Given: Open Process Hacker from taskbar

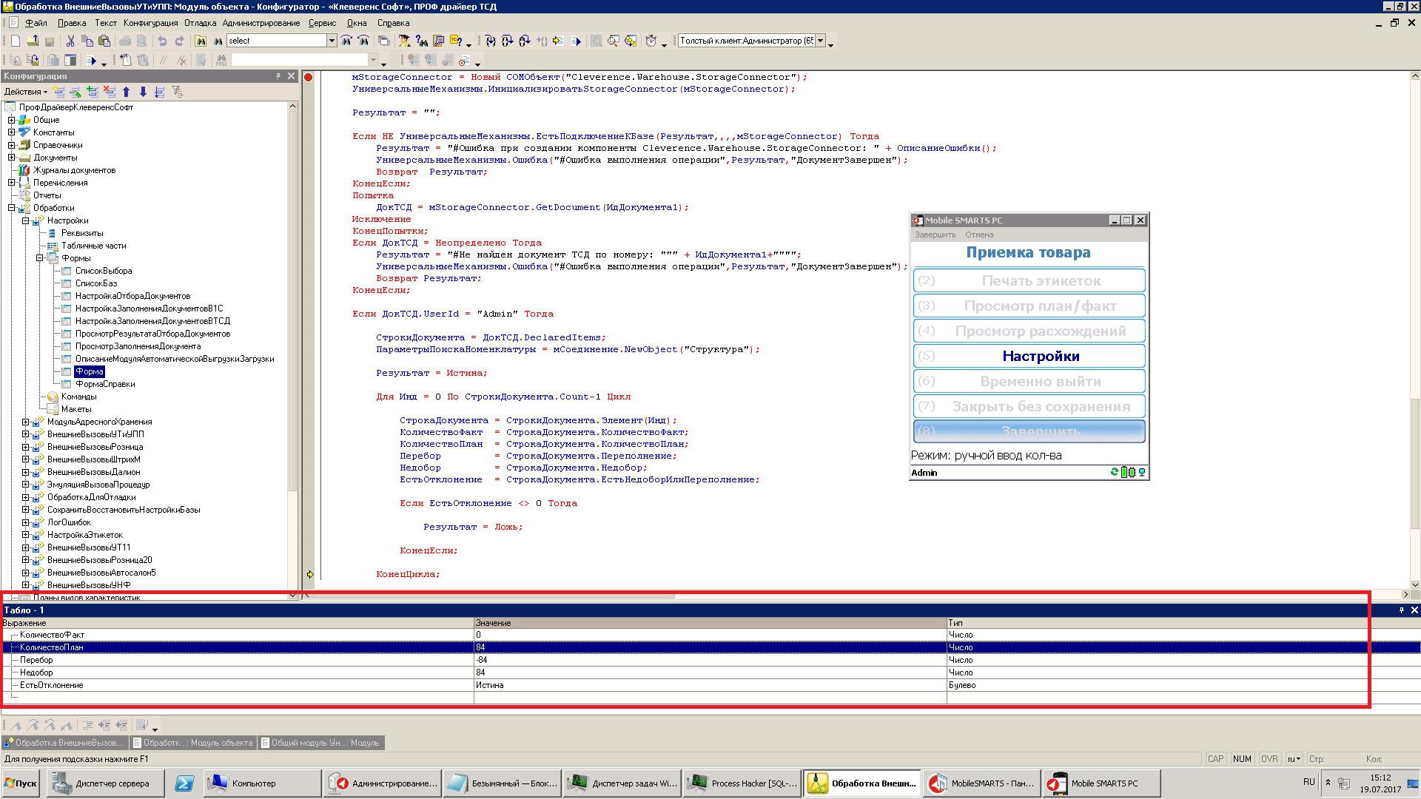Looking at the screenshot, I should 742,783.
